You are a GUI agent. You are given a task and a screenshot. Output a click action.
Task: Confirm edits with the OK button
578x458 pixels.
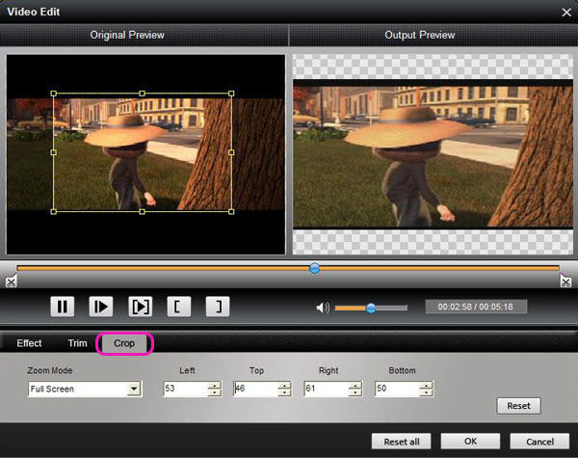click(470, 442)
